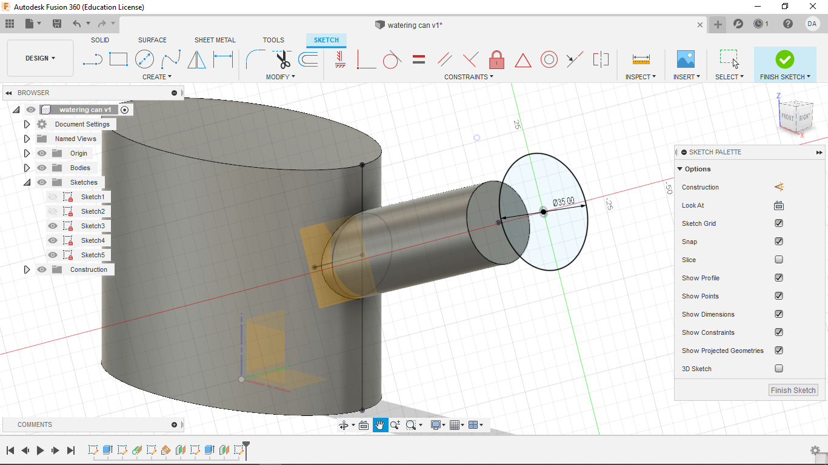Image resolution: width=828 pixels, height=465 pixels.
Task: Apply the Perpendicular constraint
Action: [470, 59]
